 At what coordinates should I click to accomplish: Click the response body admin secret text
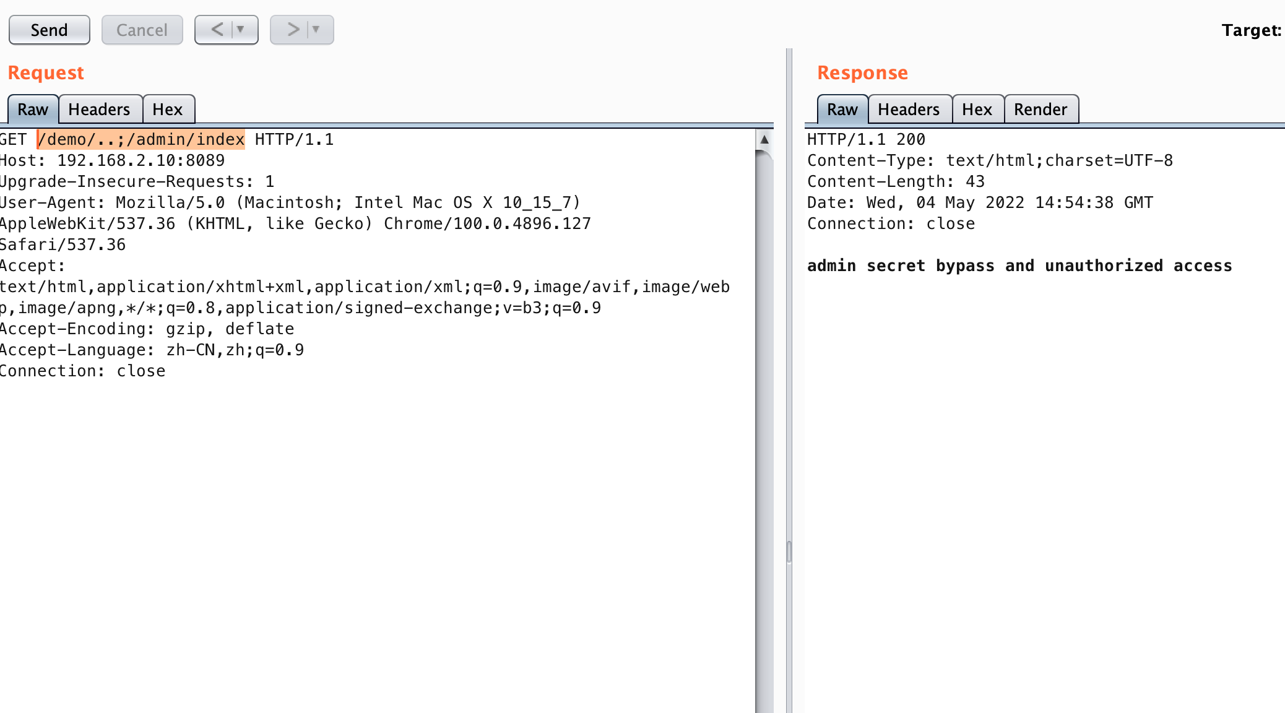point(1019,266)
